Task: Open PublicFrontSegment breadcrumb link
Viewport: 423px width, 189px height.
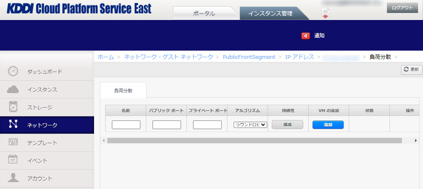Action: (249, 57)
